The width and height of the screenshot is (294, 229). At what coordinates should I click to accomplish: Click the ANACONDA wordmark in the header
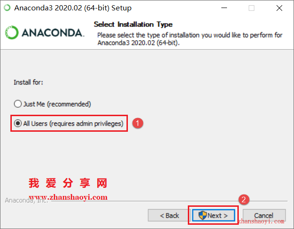pos(53,33)
